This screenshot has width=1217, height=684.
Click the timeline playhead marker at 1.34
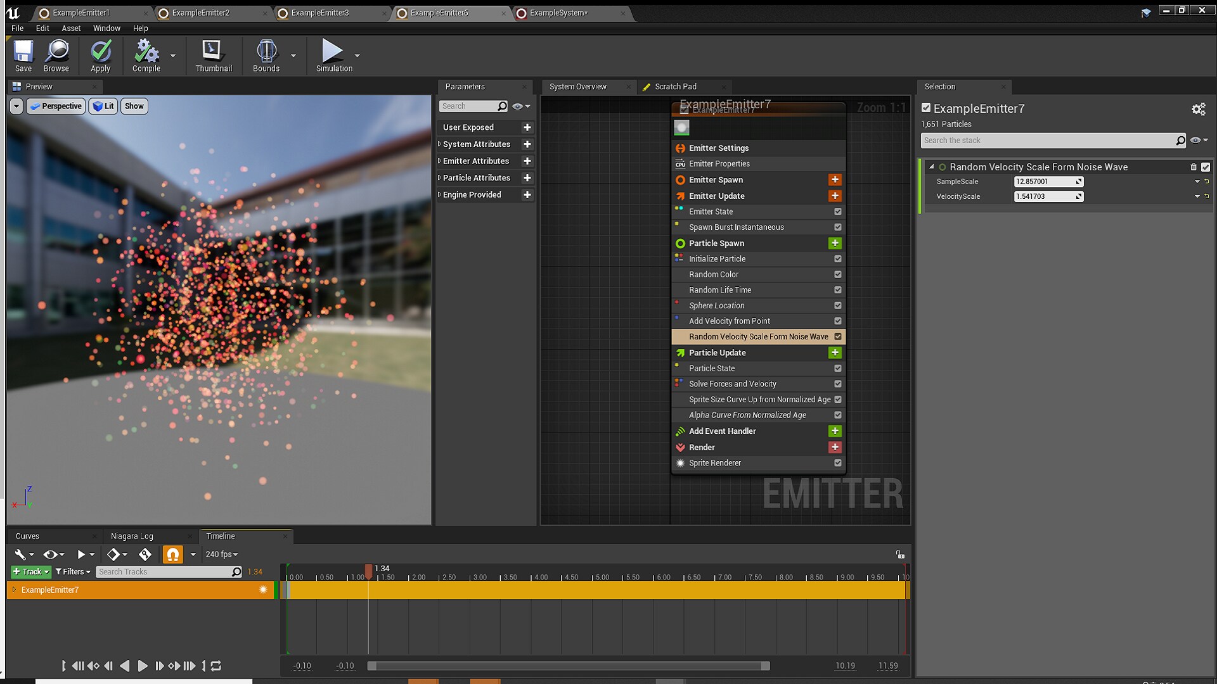[x=368, y=570]
